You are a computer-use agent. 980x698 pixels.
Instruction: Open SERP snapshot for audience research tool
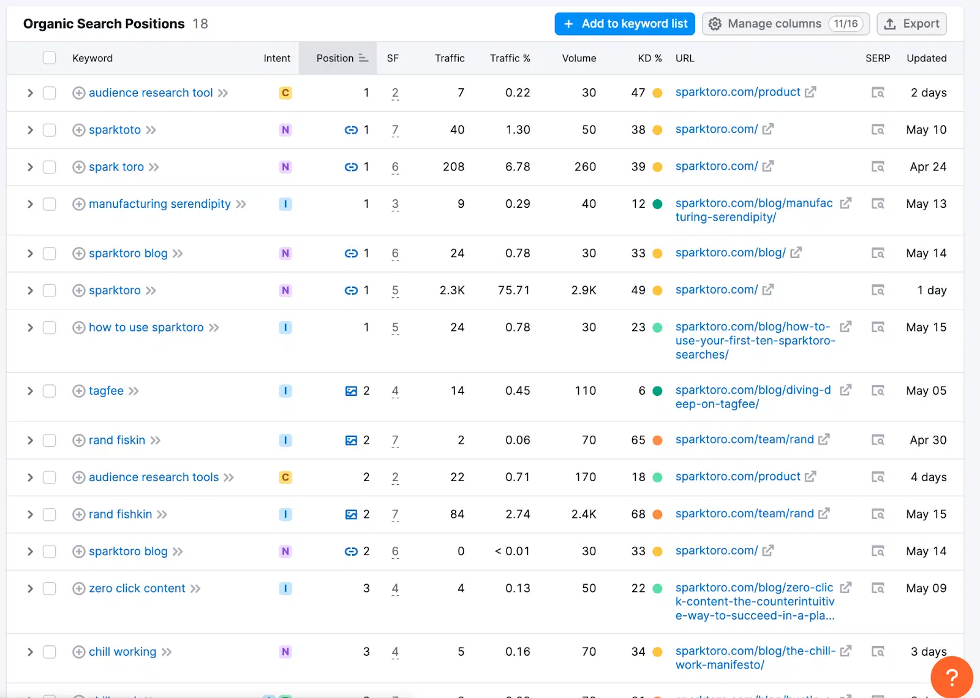click(x=878, y=93)
